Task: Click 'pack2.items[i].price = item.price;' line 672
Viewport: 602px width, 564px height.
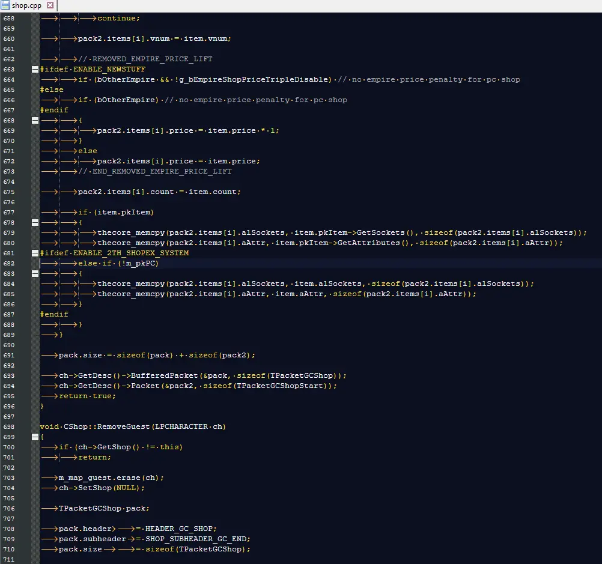Action: (178, 161)
